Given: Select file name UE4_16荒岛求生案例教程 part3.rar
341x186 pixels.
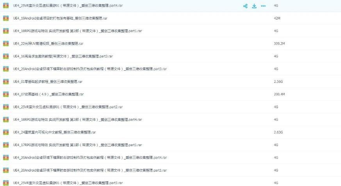Looking at the screenshot, I should 63,56.
